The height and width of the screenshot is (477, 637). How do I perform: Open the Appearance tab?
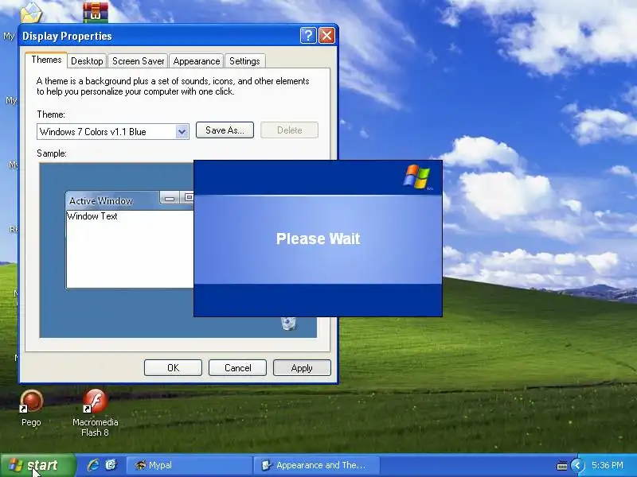tap(197, 61)
